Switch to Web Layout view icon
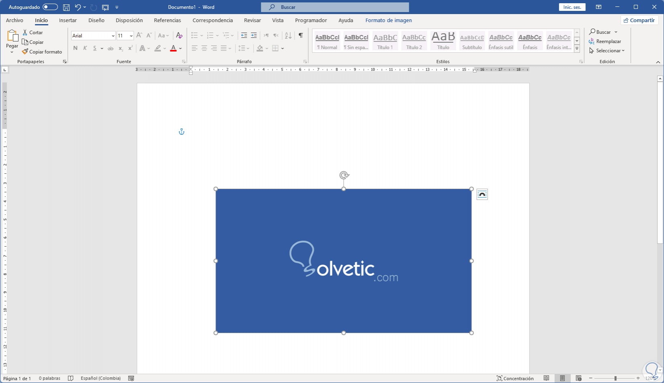664x383 pixels. [x=579, y=378]
